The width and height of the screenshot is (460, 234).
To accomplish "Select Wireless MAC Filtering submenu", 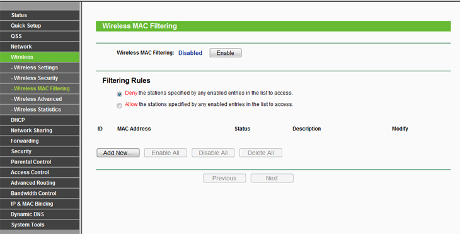I will 40,88.
